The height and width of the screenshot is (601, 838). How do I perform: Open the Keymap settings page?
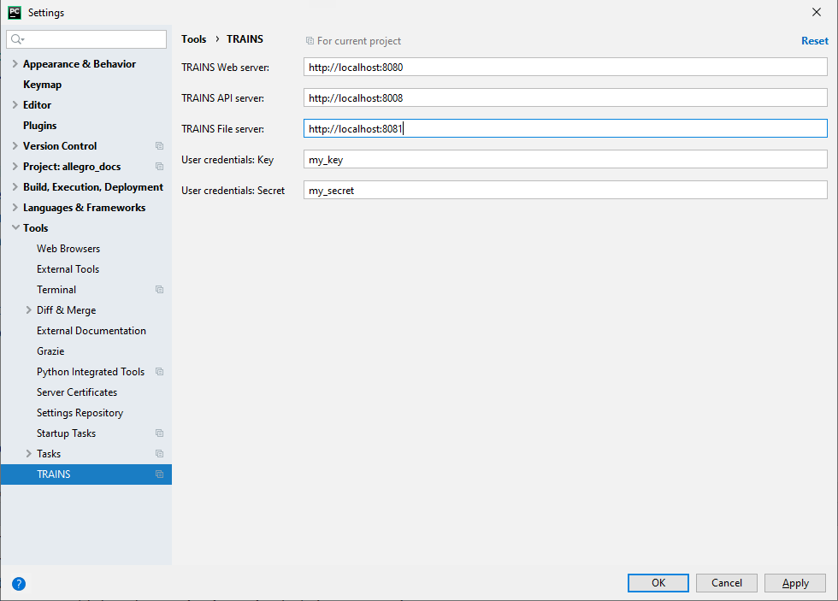tap(42, 85)
